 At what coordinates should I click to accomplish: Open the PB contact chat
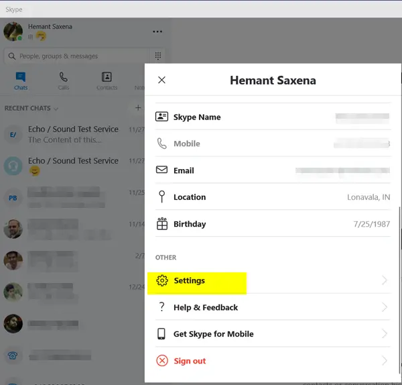point(73,198)
